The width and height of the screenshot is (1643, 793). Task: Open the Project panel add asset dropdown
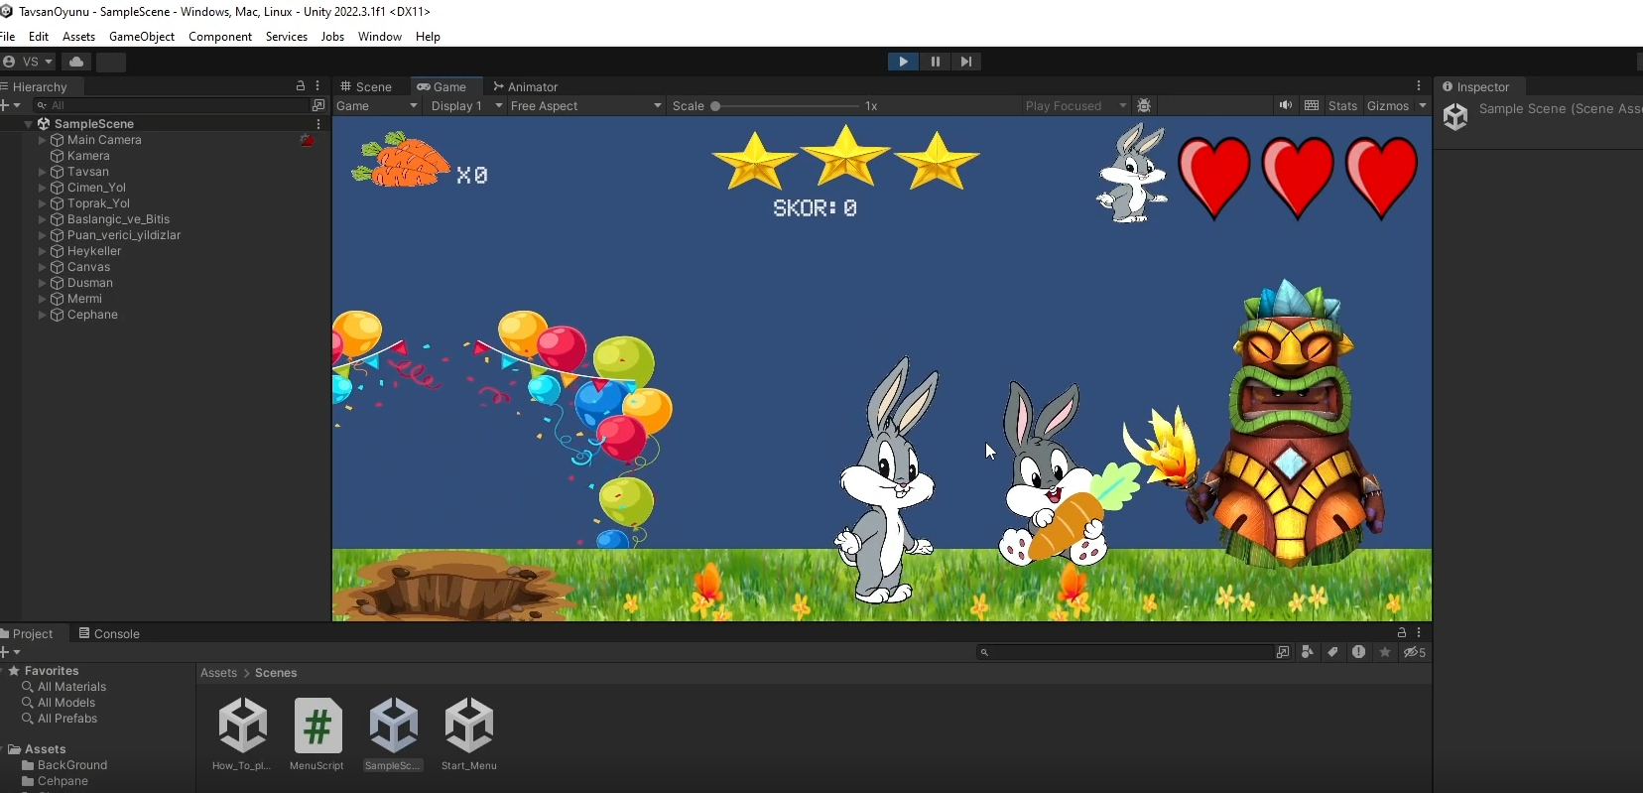(11, 652)
